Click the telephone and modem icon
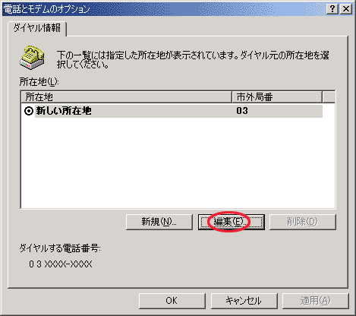 pyautogui.click(x=32, y=58)
